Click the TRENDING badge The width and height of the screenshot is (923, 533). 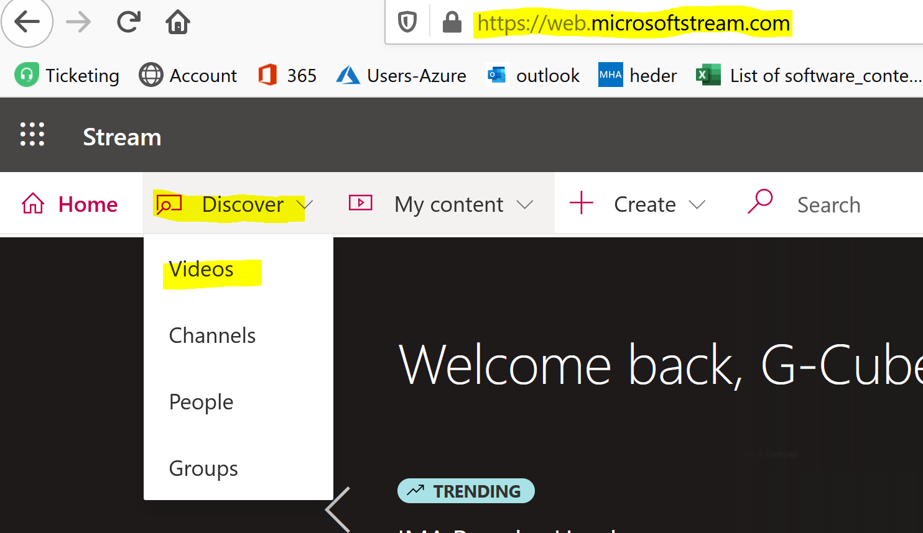point(466,491)
